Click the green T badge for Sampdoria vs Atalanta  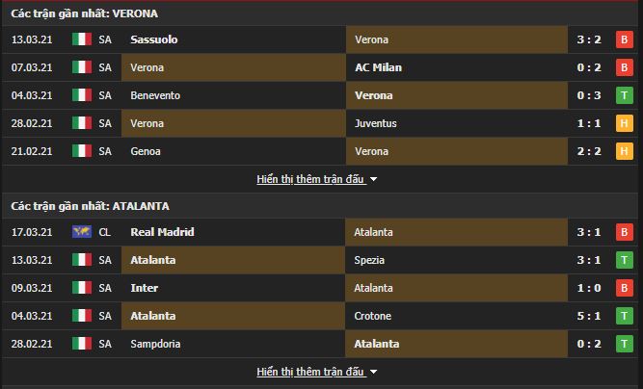click(x=624, y=344)
